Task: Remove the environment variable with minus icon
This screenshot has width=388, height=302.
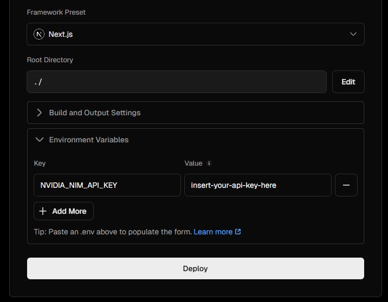Action: pyautogui.click(x=346, y=185)
